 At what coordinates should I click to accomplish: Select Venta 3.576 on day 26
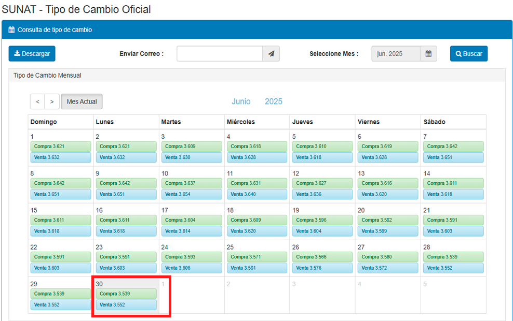[x=322, y=268]
